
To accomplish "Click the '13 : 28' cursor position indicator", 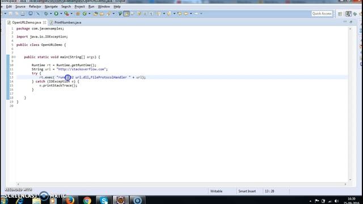I will 269,192.
